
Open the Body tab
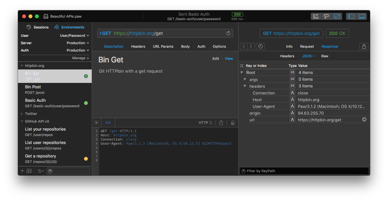(185, 46)
